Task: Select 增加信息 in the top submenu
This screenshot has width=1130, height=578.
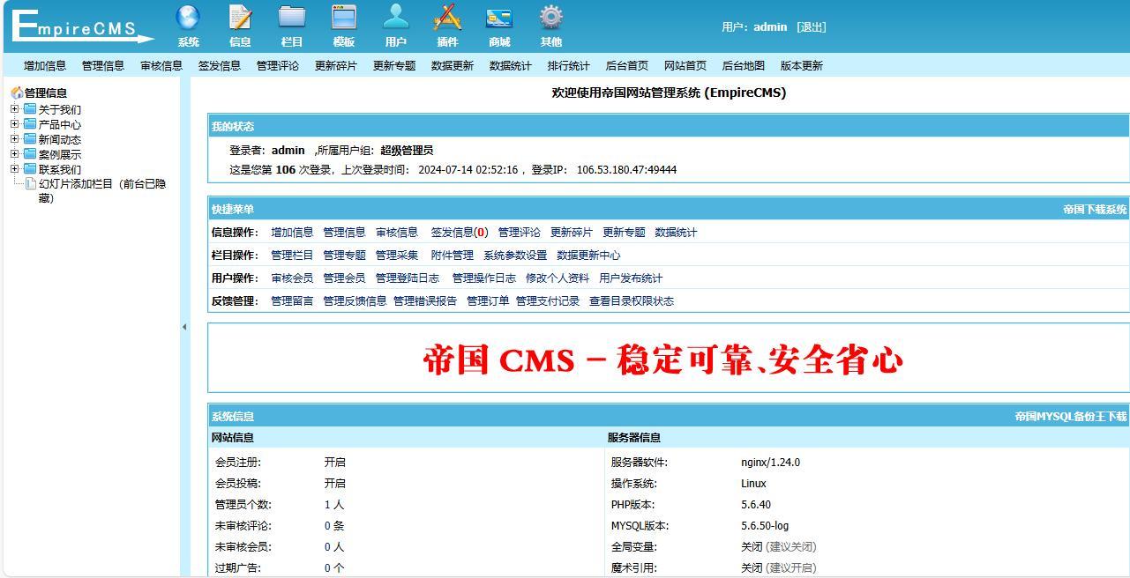Action: tap(45, 66)
